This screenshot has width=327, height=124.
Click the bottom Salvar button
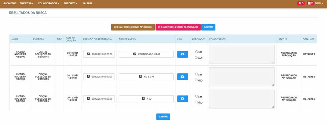(x=163, y=117)
